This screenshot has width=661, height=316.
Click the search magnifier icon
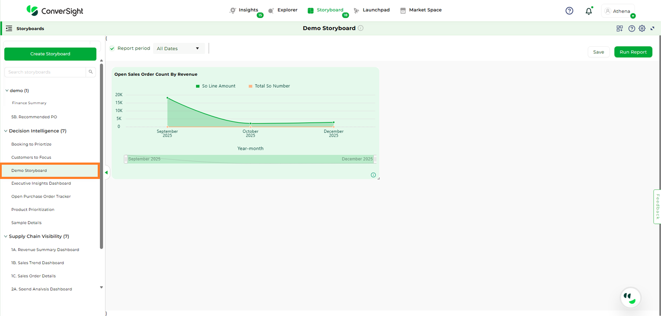coord(91,72)
